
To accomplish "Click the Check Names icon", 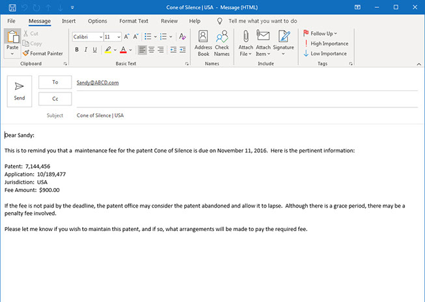I will [222, 43].
